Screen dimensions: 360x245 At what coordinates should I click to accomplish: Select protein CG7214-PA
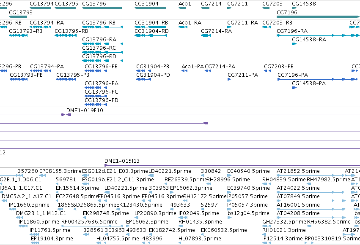220,67
